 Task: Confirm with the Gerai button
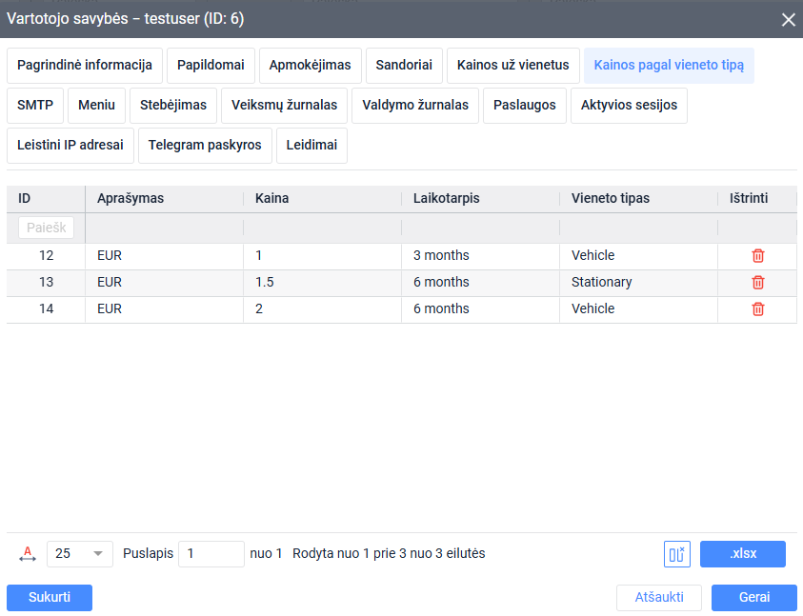(x=753, y=598)
